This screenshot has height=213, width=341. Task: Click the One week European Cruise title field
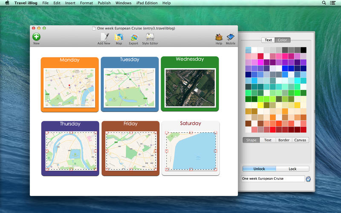click(x=273, y=178)
